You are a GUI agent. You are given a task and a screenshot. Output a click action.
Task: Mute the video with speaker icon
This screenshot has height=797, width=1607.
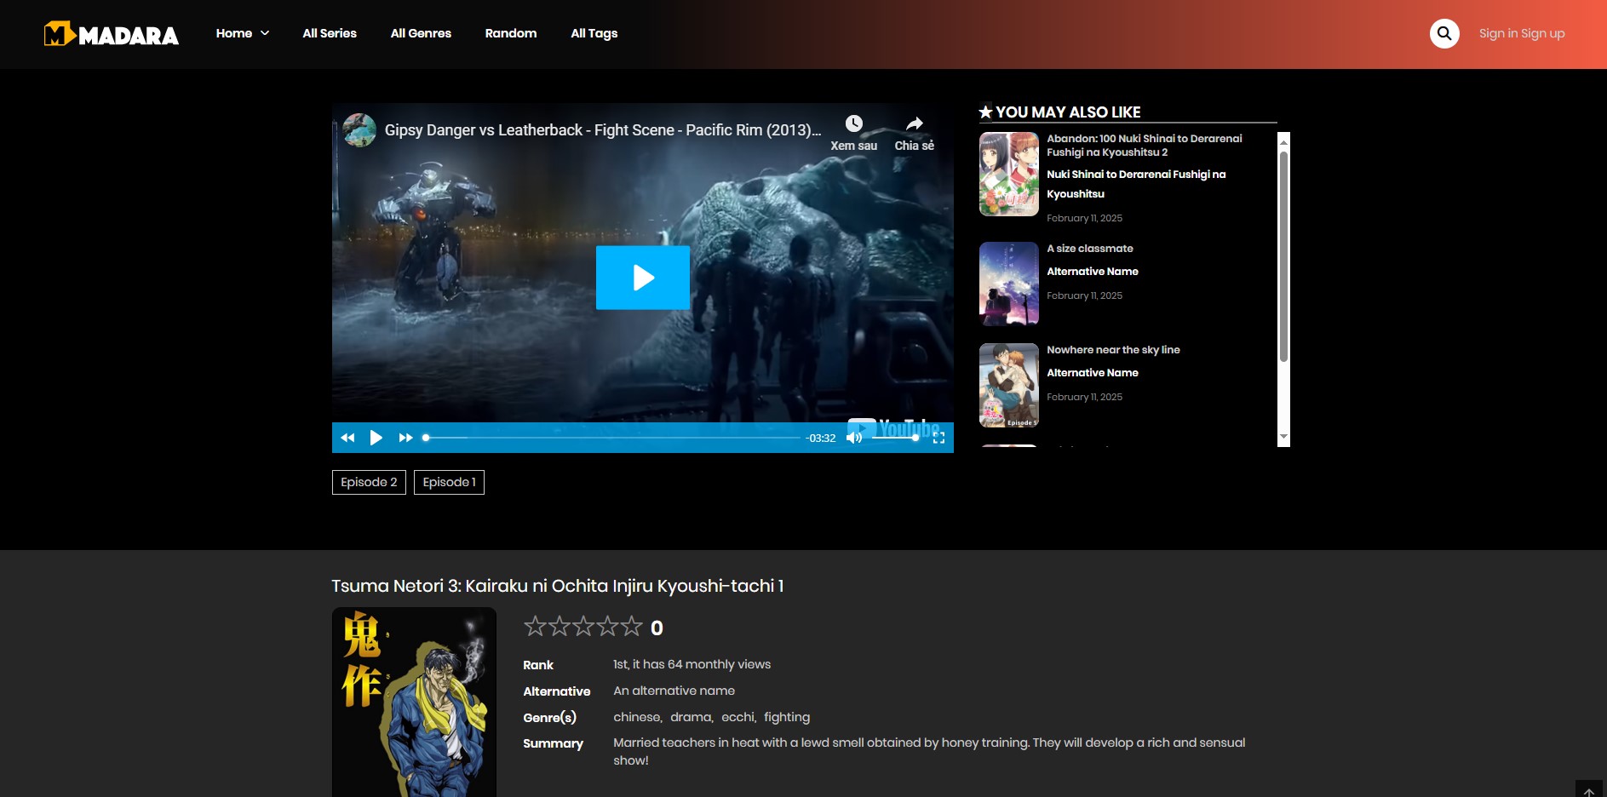854,438
